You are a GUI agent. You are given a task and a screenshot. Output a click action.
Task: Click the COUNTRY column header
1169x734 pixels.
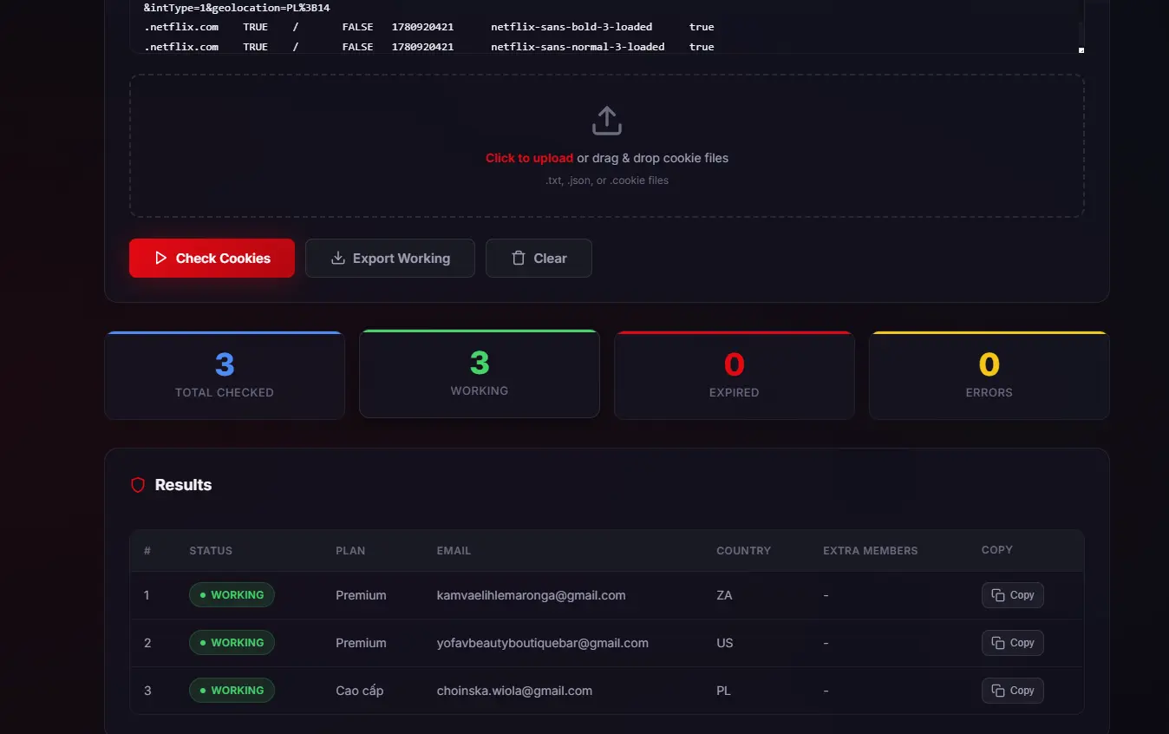click(743, 551)
